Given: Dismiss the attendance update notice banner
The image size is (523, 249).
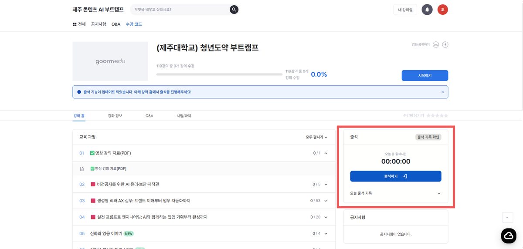Looking at the screenshot, I should 443,92.
